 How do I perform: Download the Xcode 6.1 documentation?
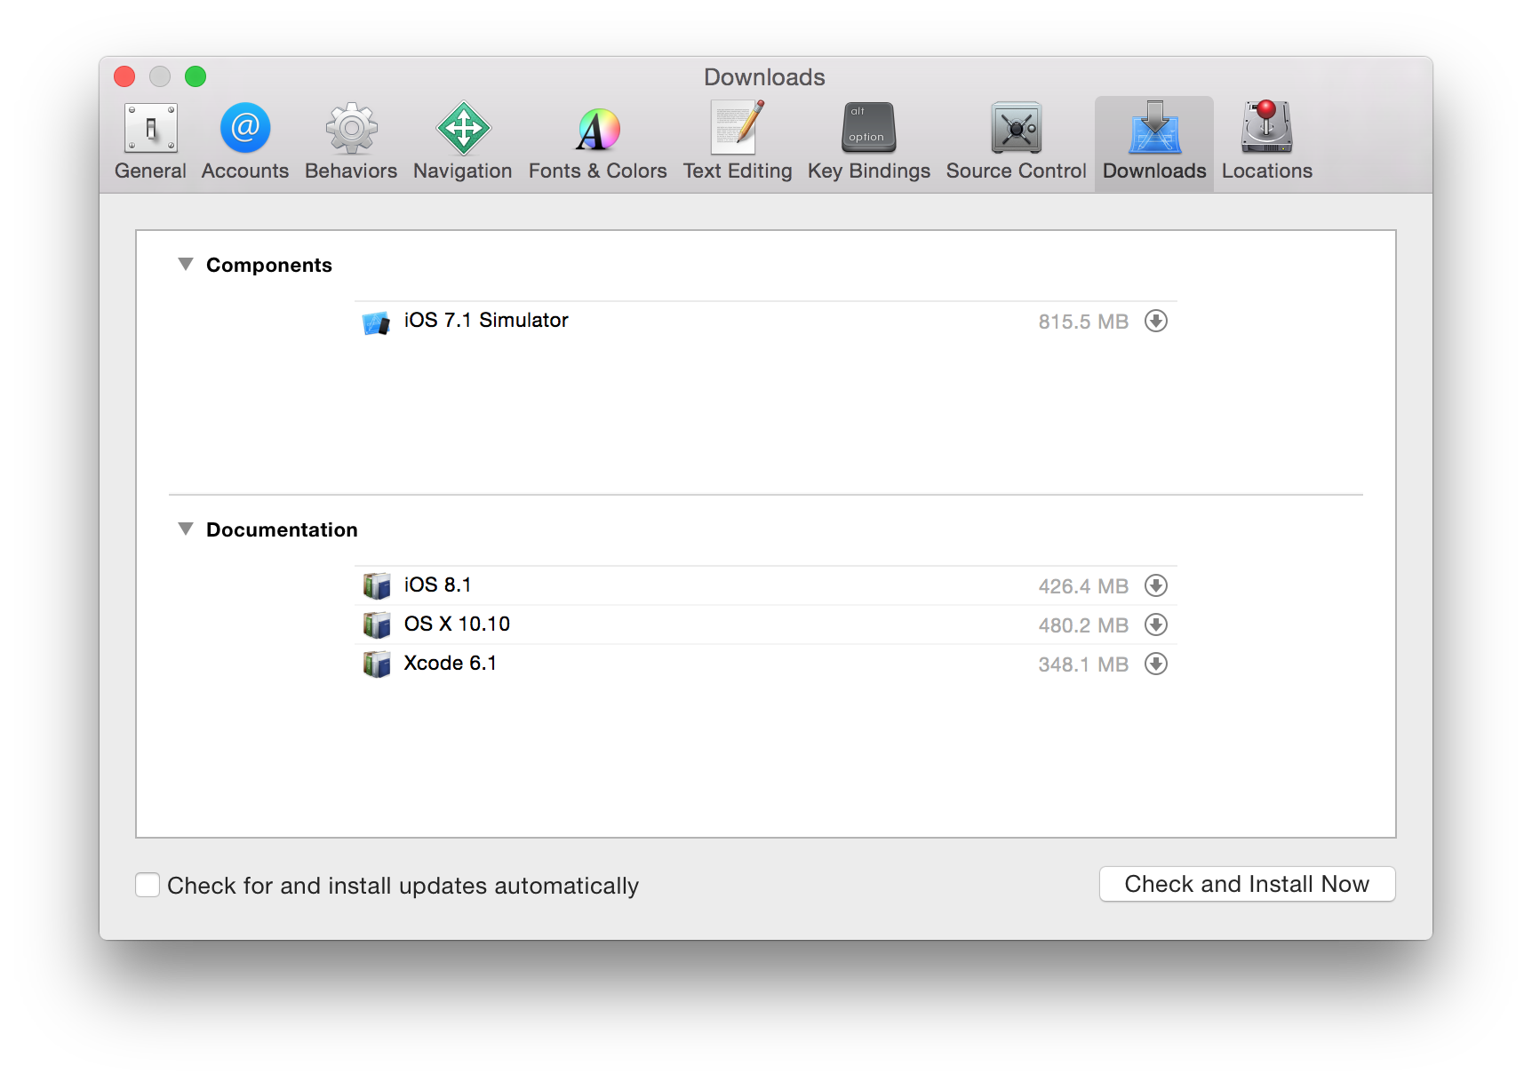(x=1156, y=664)
